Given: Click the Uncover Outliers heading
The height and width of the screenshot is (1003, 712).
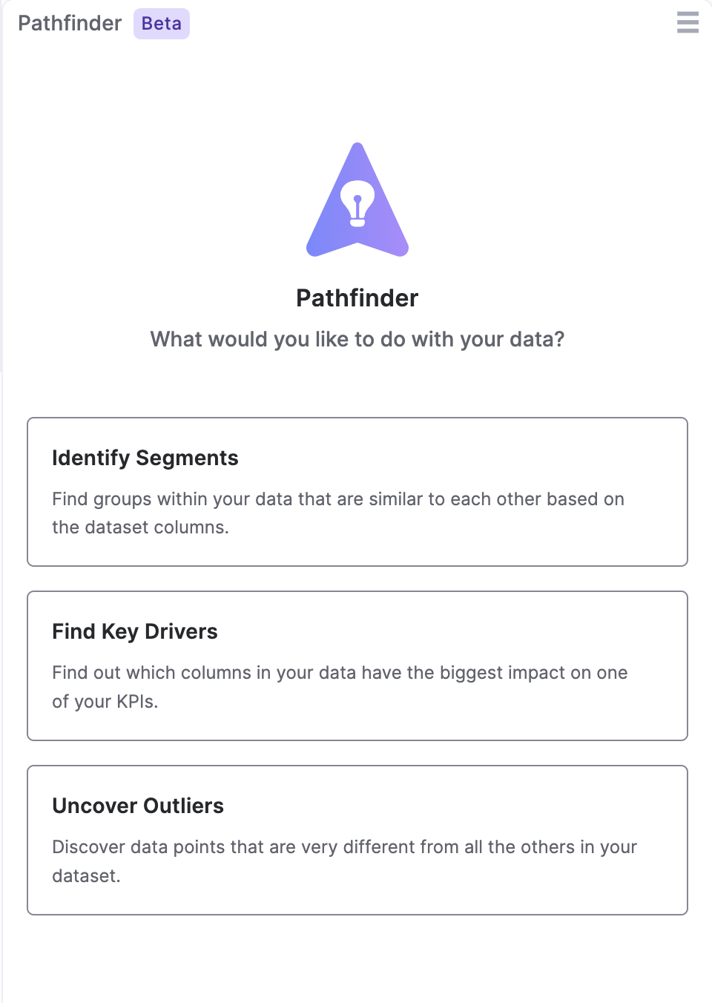Looking at the screenshot, I should coord(137,806).
